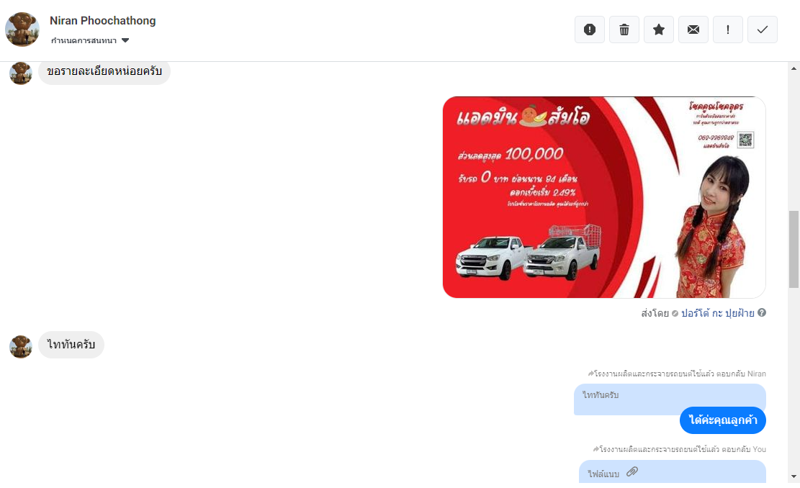Image resolution: width=800 pixels, height=488 pixels.
Task: Flag conversation with the exclamation mark icon
Action: 727,30
